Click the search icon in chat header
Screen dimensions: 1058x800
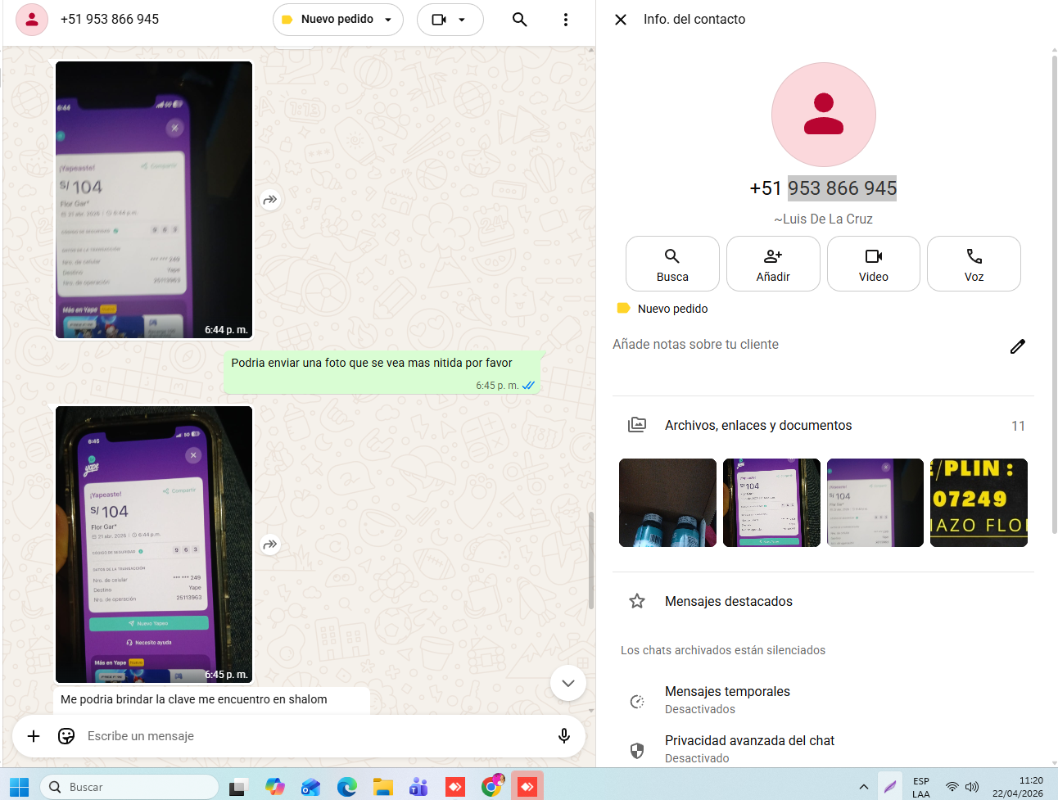tap(519, 20)
